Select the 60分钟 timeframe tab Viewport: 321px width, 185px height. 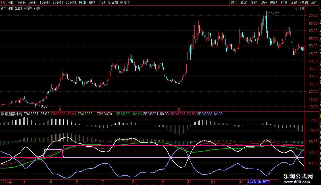71,3
